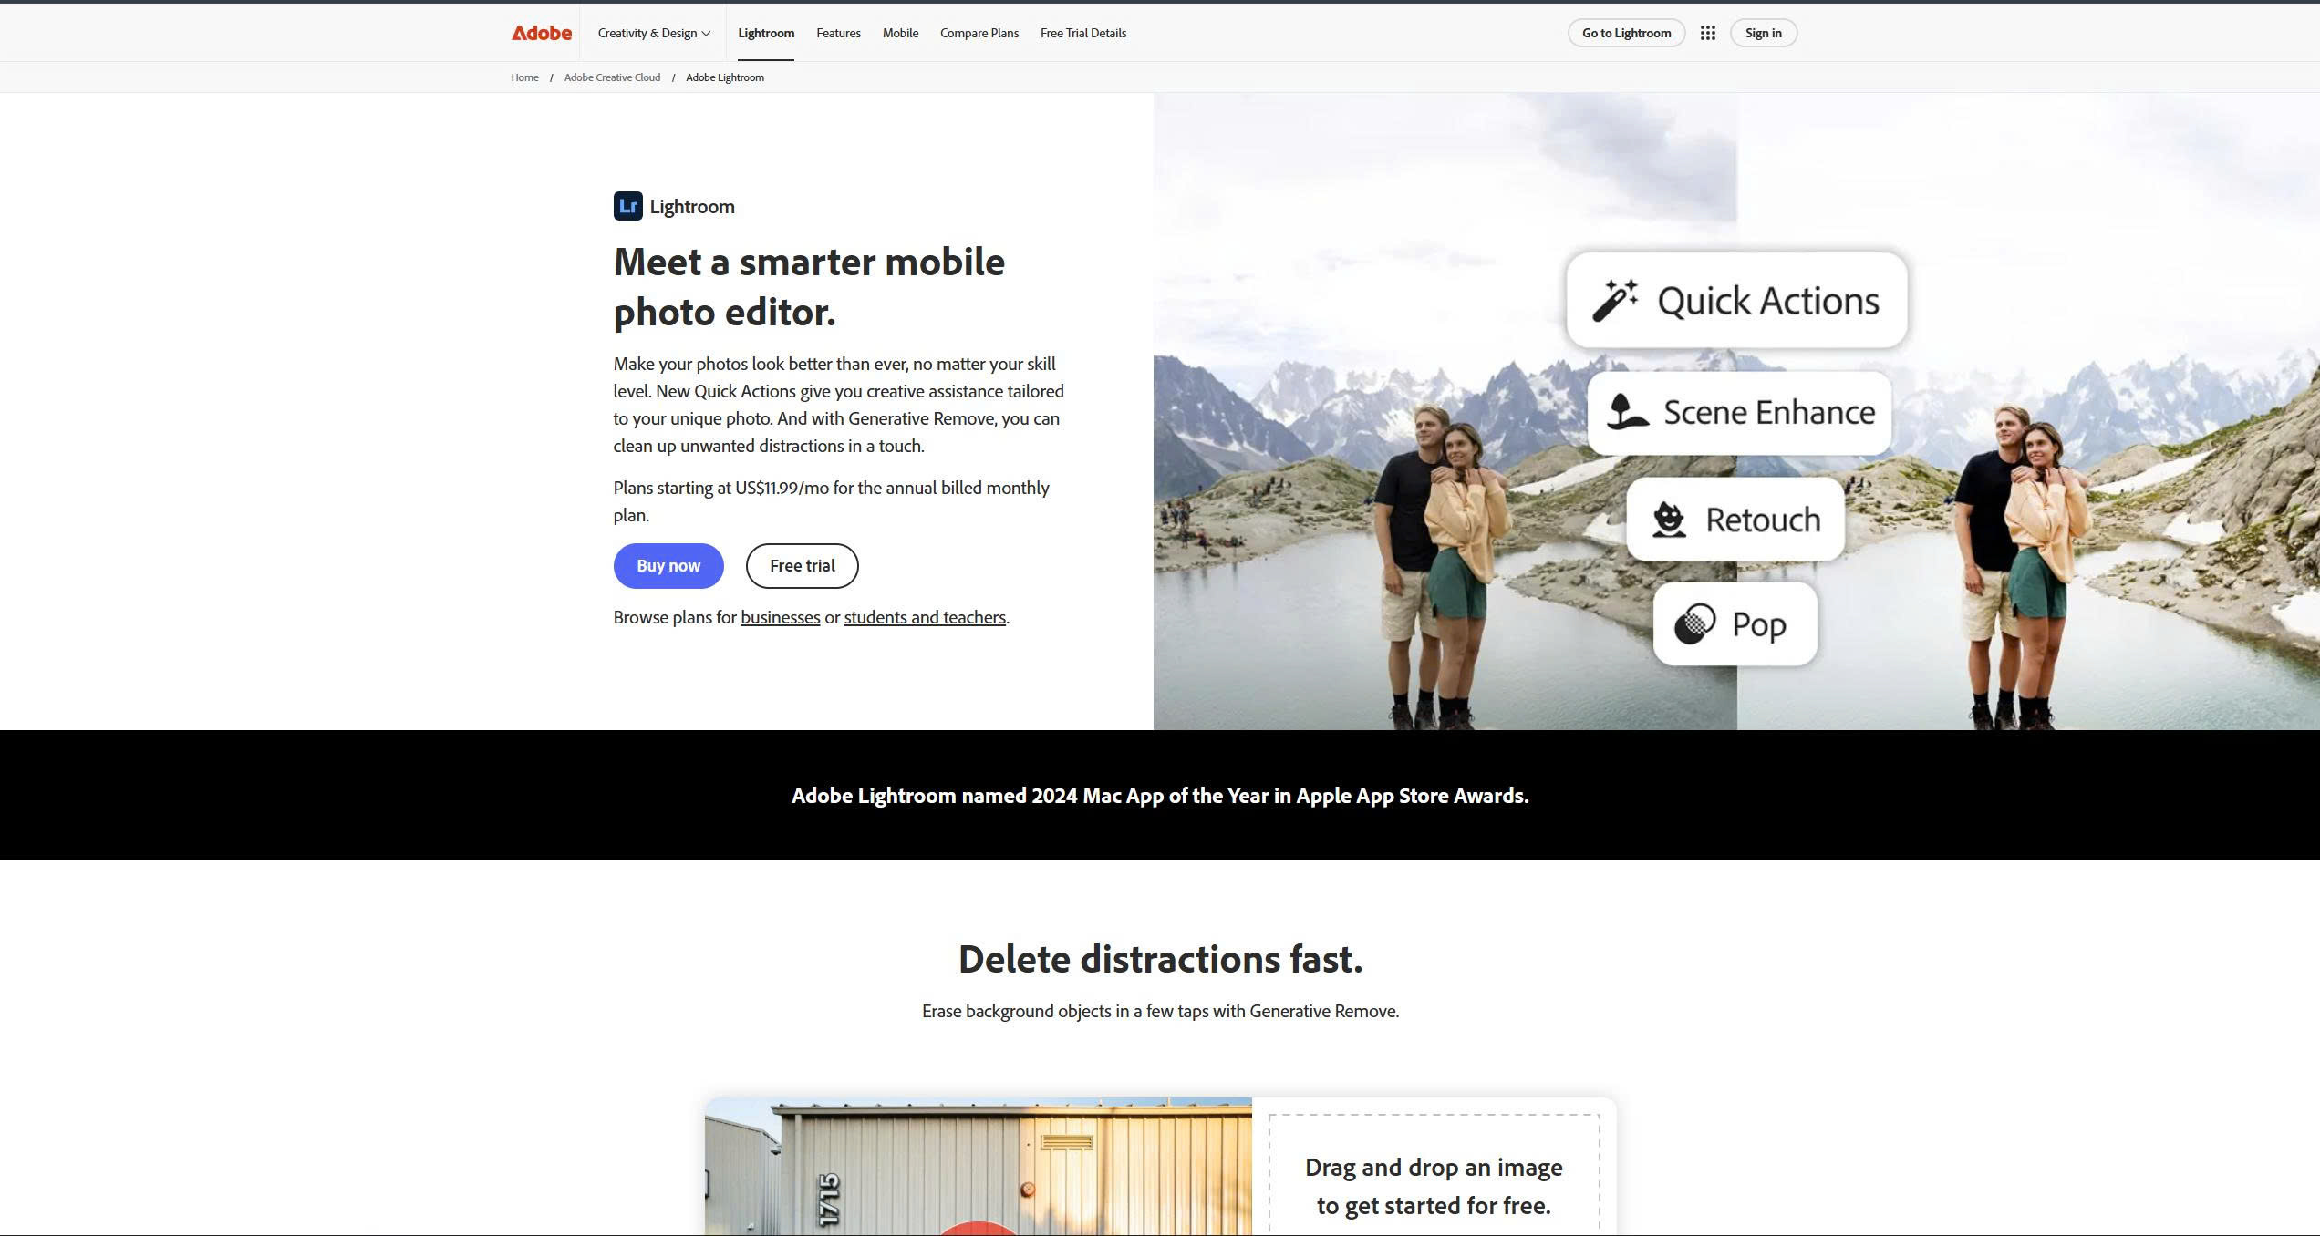
Task: Click the Scene Enhance landscape icon
Action: [1627, 412]
